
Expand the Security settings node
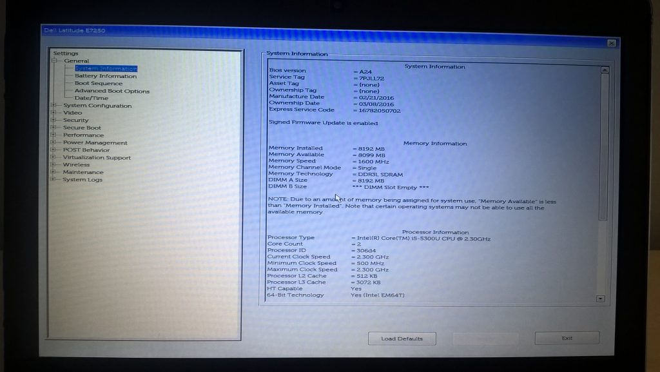tap(53, 120)
